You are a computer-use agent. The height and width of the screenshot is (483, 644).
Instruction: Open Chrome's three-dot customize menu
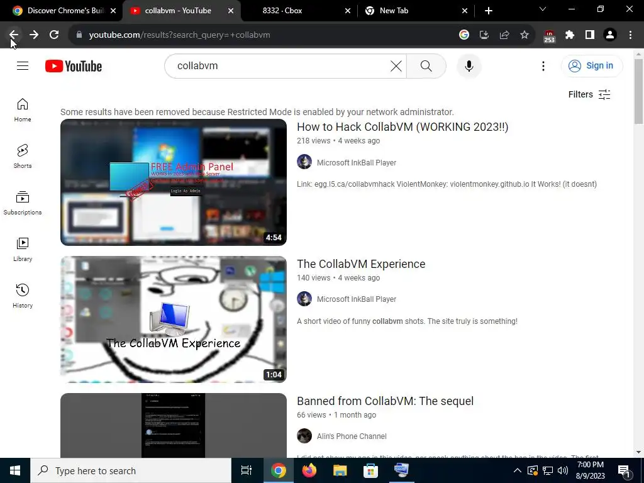coord(630,35)
